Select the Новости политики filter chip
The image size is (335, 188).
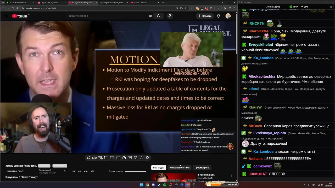[x=179, y=168]
